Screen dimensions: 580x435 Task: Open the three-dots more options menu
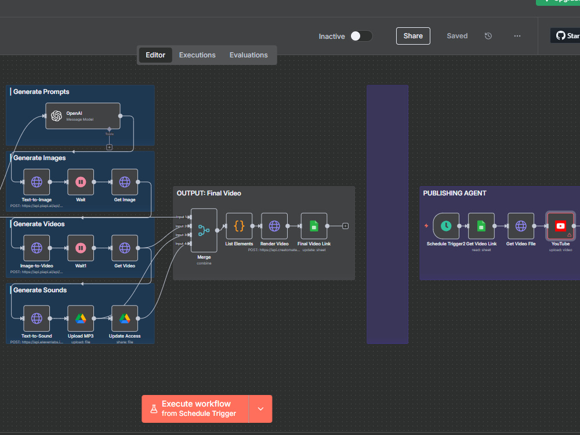pos(517,36)
